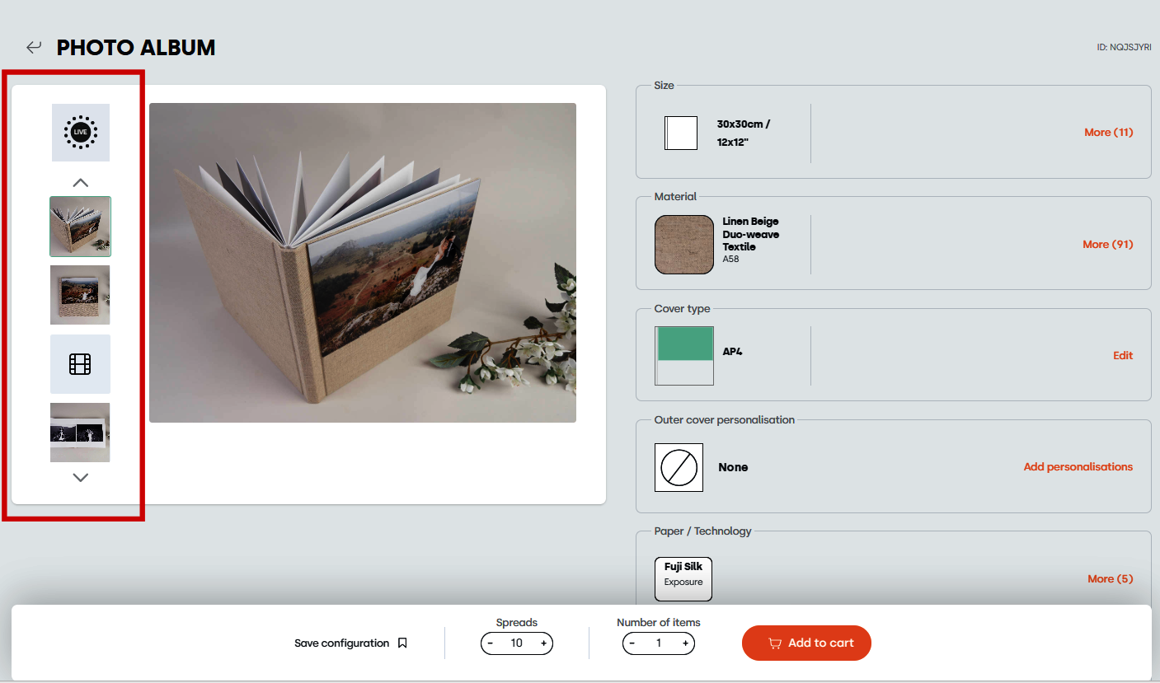Select the Linen Beige material swatch
The image size is (1160, 683).
[x=684, y=245]
